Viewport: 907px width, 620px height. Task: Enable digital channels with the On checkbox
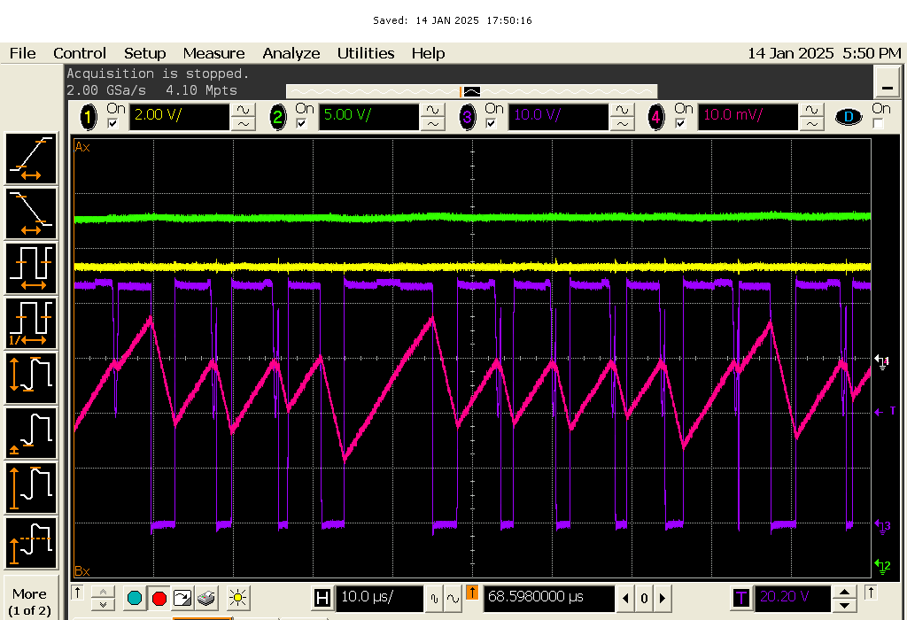878,123
